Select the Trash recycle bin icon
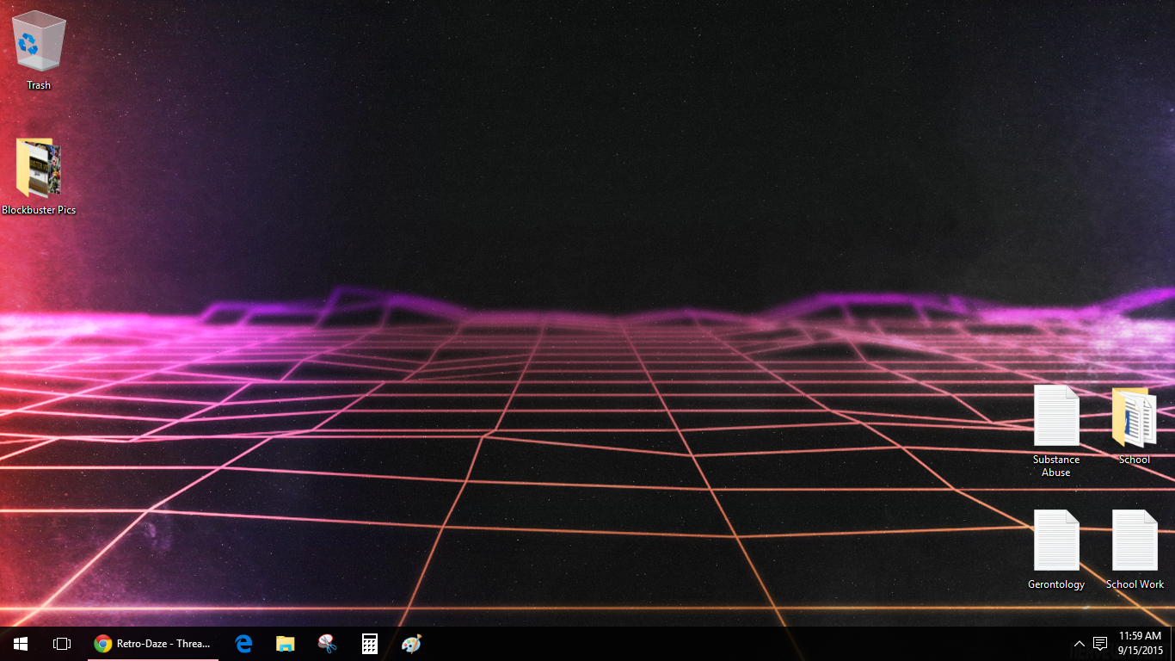Screen dimensions: 1175x661 pos(39,41)
